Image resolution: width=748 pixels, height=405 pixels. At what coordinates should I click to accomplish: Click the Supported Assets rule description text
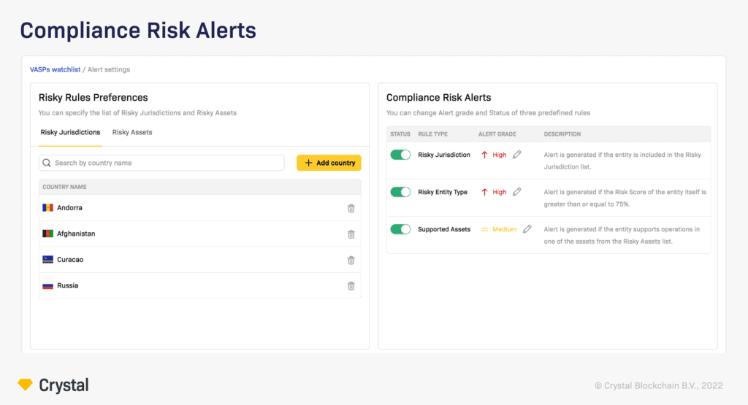point(622,235)
